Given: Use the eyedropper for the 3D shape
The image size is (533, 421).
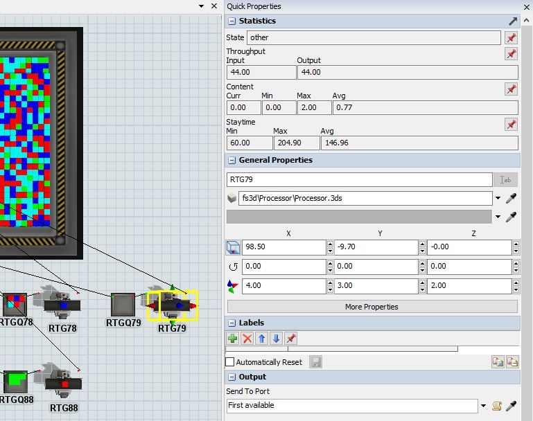Looking at the screenshot, I should pos(512,198).
